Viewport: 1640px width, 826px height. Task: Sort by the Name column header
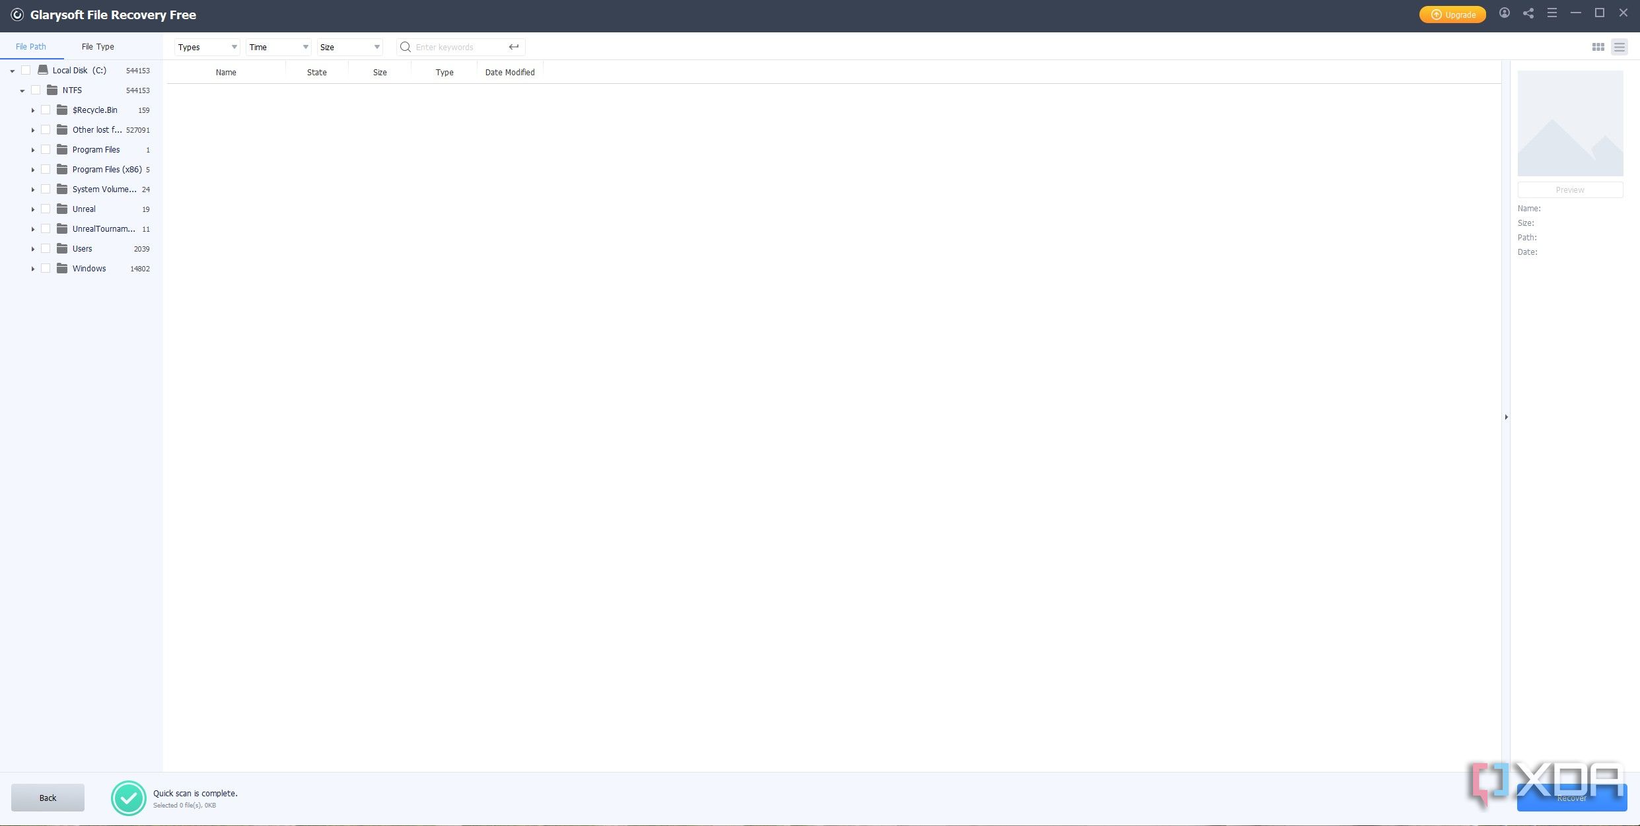click(x=226, y=72)
